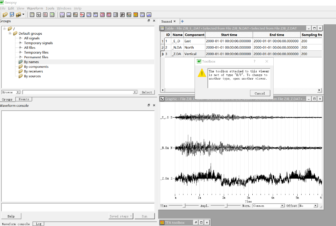
Task: Open a new table viewer from toolbar
Action: coord(32,15)
